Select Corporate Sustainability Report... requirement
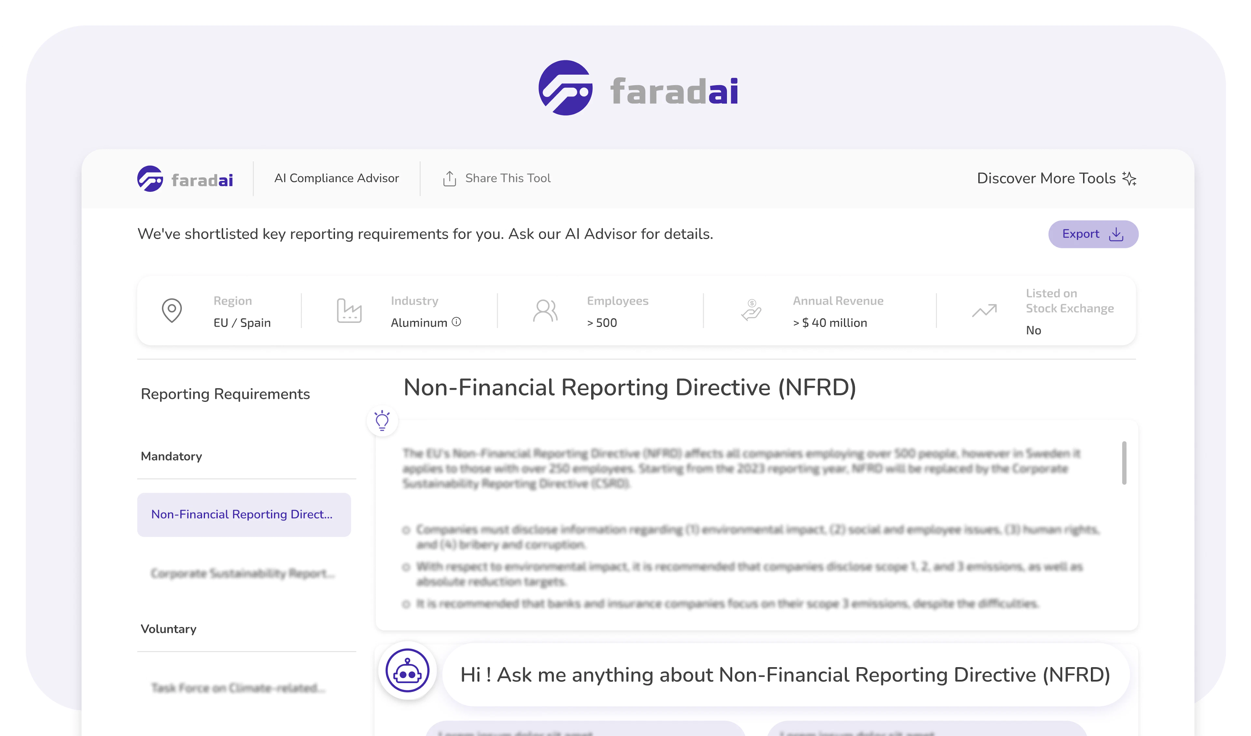Viewport: 1251px width, 736px height. point(244,573)
